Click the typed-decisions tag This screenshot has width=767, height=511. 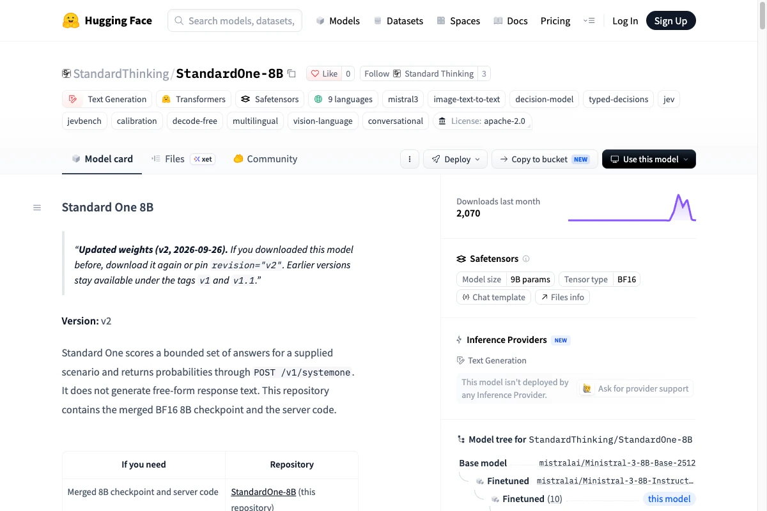click(x=618, y=99)
